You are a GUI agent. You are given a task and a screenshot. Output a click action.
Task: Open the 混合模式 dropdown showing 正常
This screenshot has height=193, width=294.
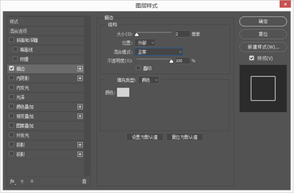coord(159,52)
